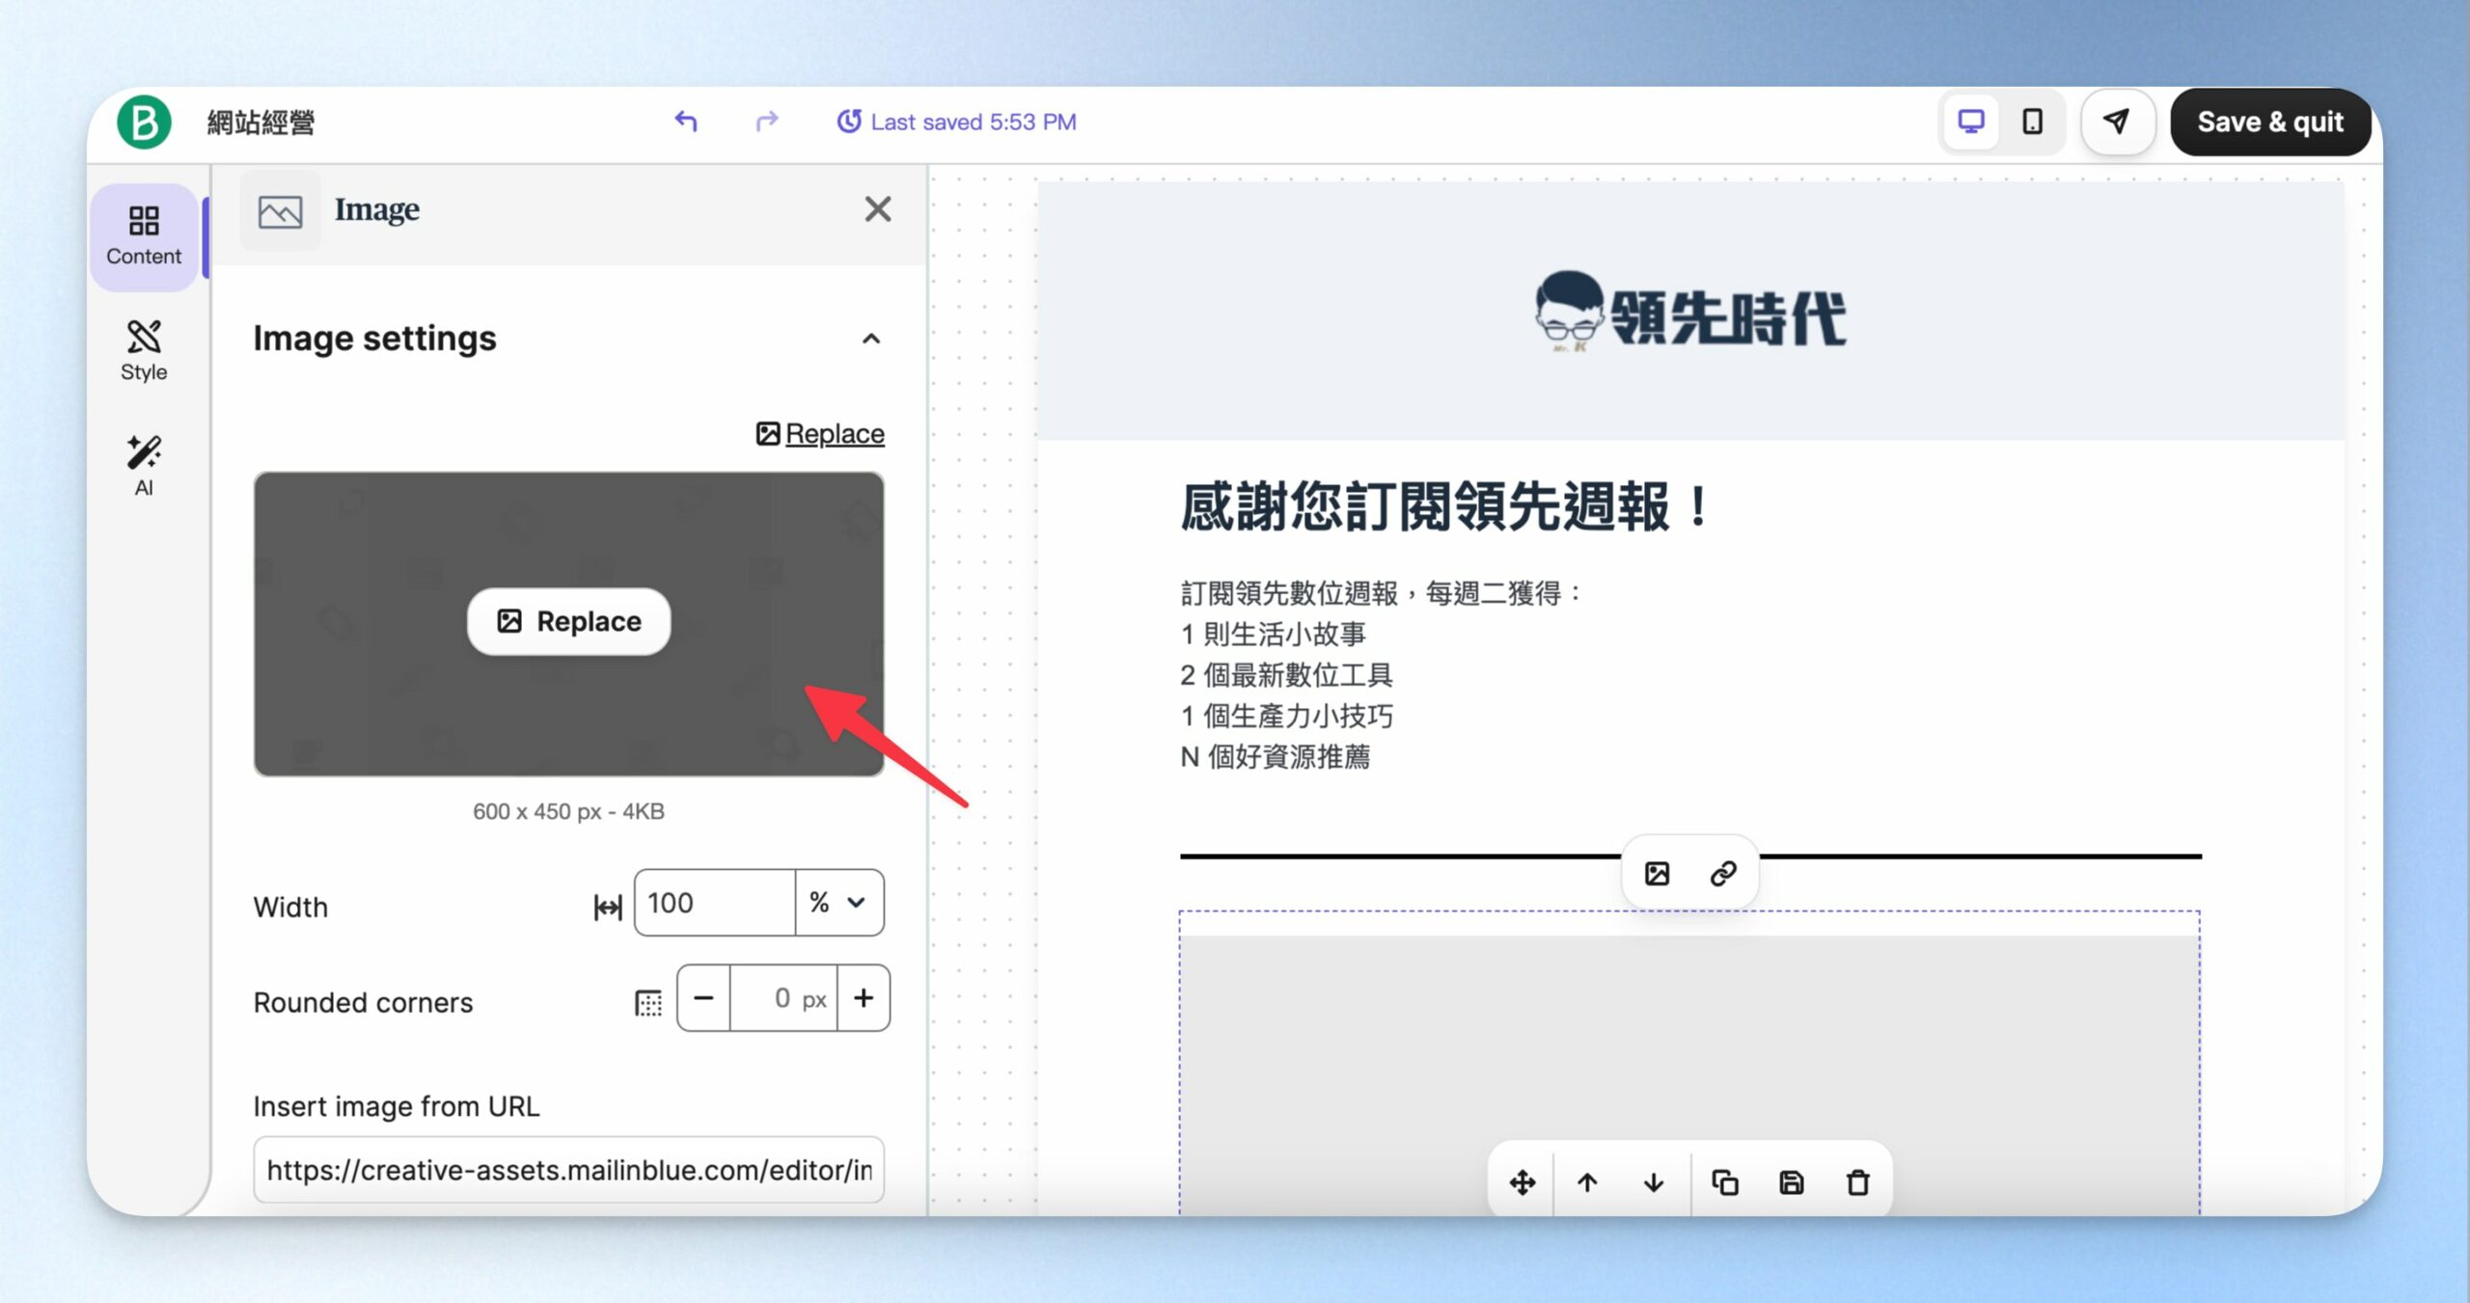
Task: Click the undo arrow icon
Action: click(686, 122)
